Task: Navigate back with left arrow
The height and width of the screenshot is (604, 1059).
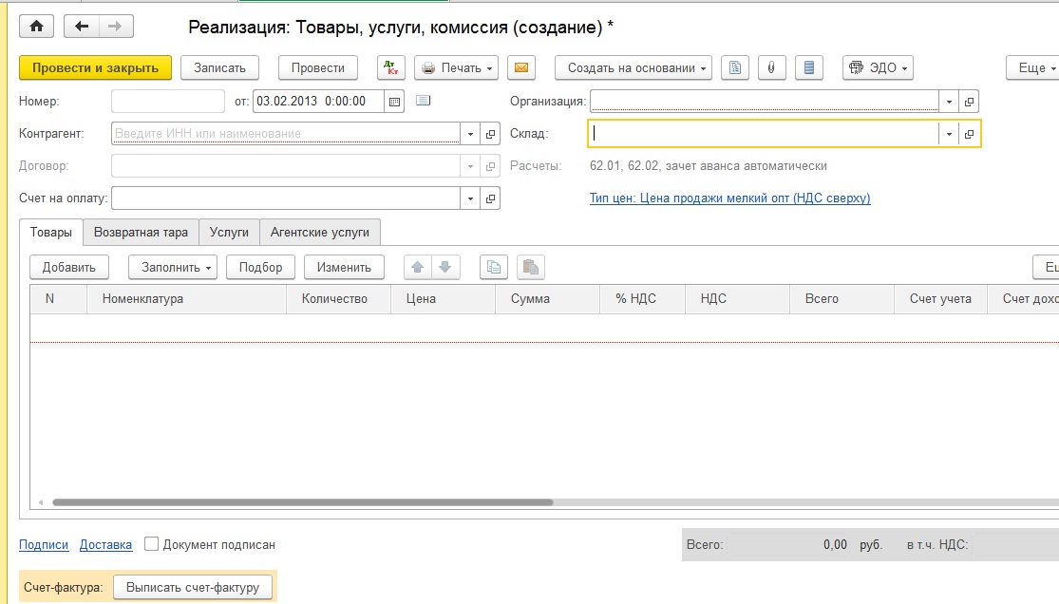Action: tap(82, 27)
